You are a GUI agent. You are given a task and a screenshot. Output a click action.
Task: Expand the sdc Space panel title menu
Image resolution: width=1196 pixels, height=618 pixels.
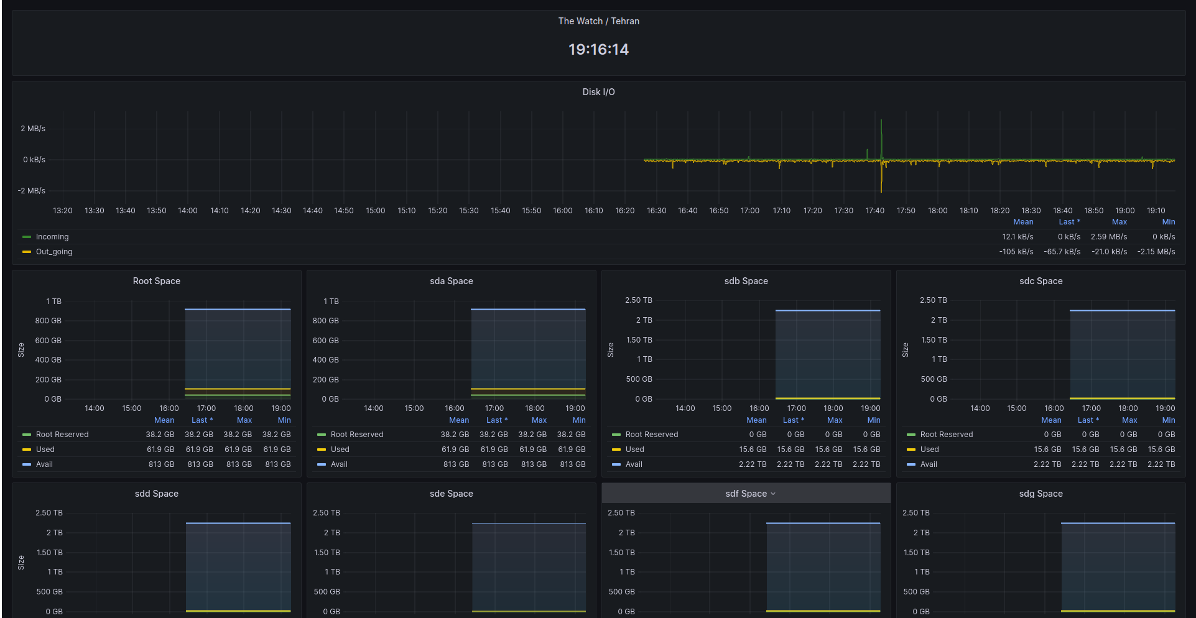(1041, 281)
